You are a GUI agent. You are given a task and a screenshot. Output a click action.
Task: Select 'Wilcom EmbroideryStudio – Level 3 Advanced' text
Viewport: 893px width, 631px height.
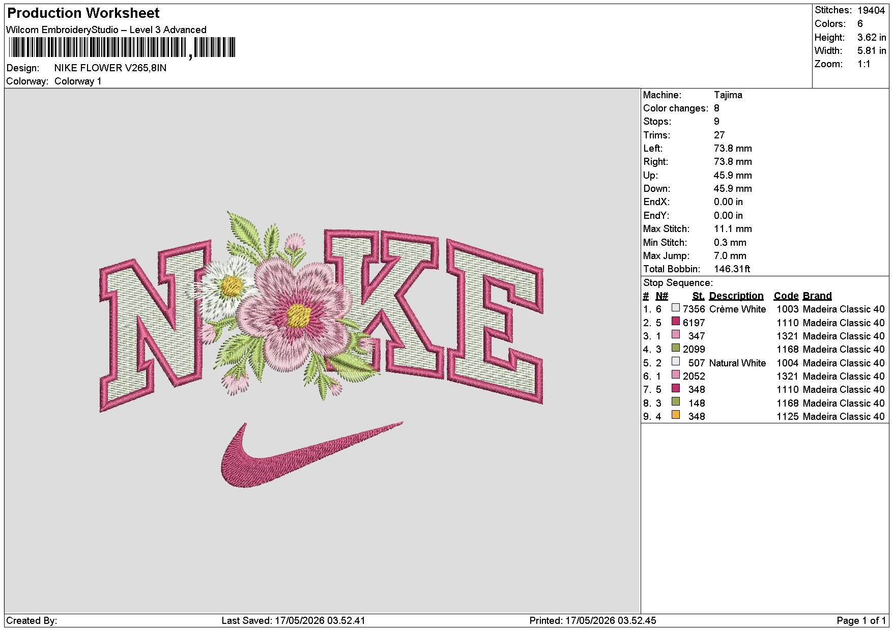[x=106, y=30]
